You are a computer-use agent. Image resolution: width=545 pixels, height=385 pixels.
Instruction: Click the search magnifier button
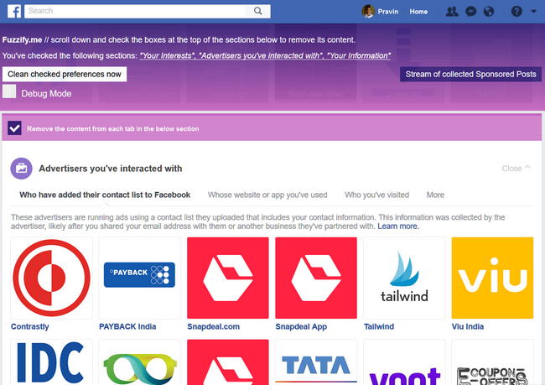click(x=258, y=11)
